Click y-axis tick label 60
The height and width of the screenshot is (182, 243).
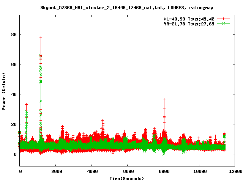pos(14,64)
